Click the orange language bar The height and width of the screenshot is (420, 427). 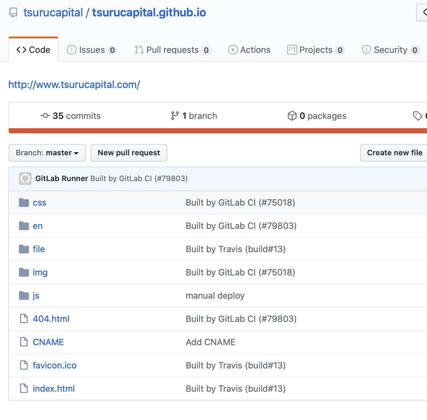click(x=218, y=131)
